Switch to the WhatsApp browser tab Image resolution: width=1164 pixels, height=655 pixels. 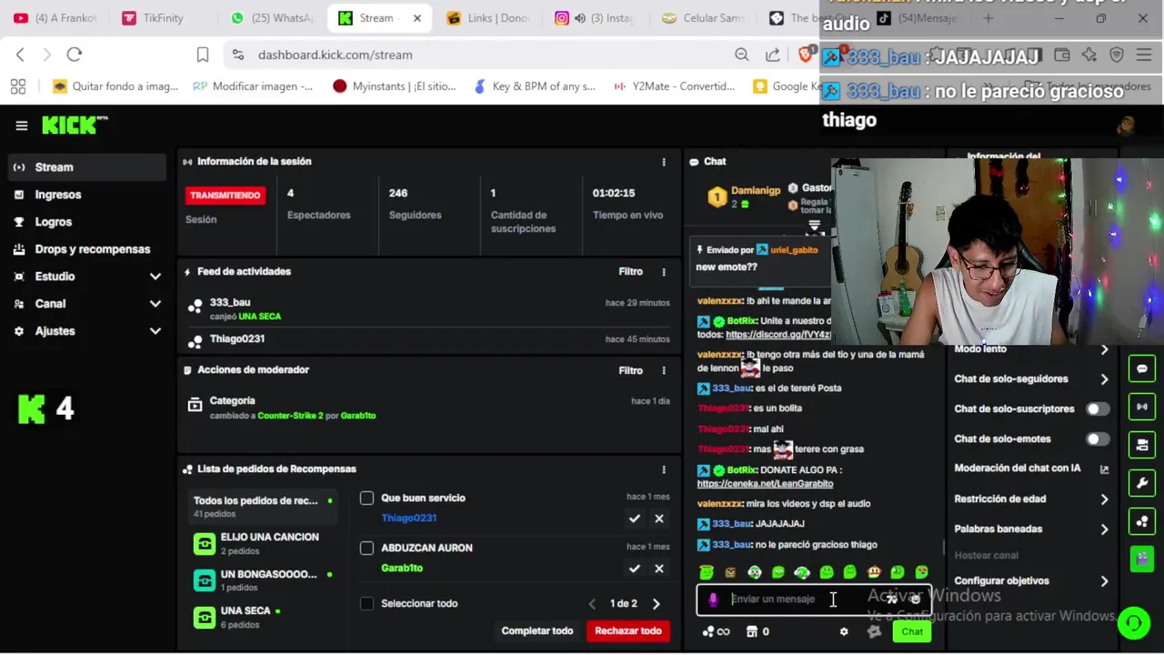pyautogui.click(x=271, y=18)
